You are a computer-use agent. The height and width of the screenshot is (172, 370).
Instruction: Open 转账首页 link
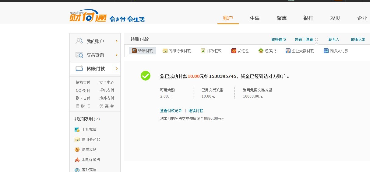(279, 40)
